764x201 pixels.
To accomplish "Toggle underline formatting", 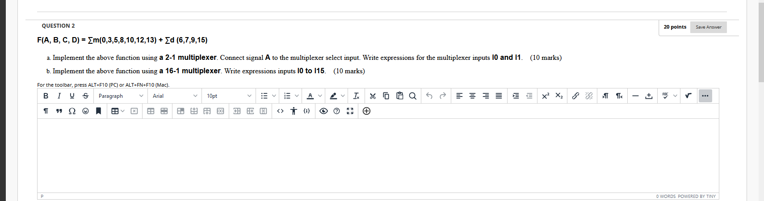I will [x=72, y=96].
